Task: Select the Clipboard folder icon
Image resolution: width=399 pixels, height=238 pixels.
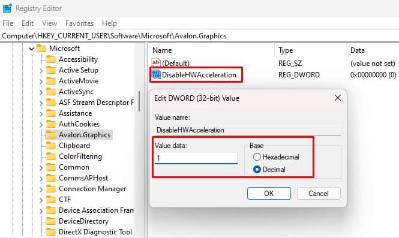Action: (x=51, y=146)
